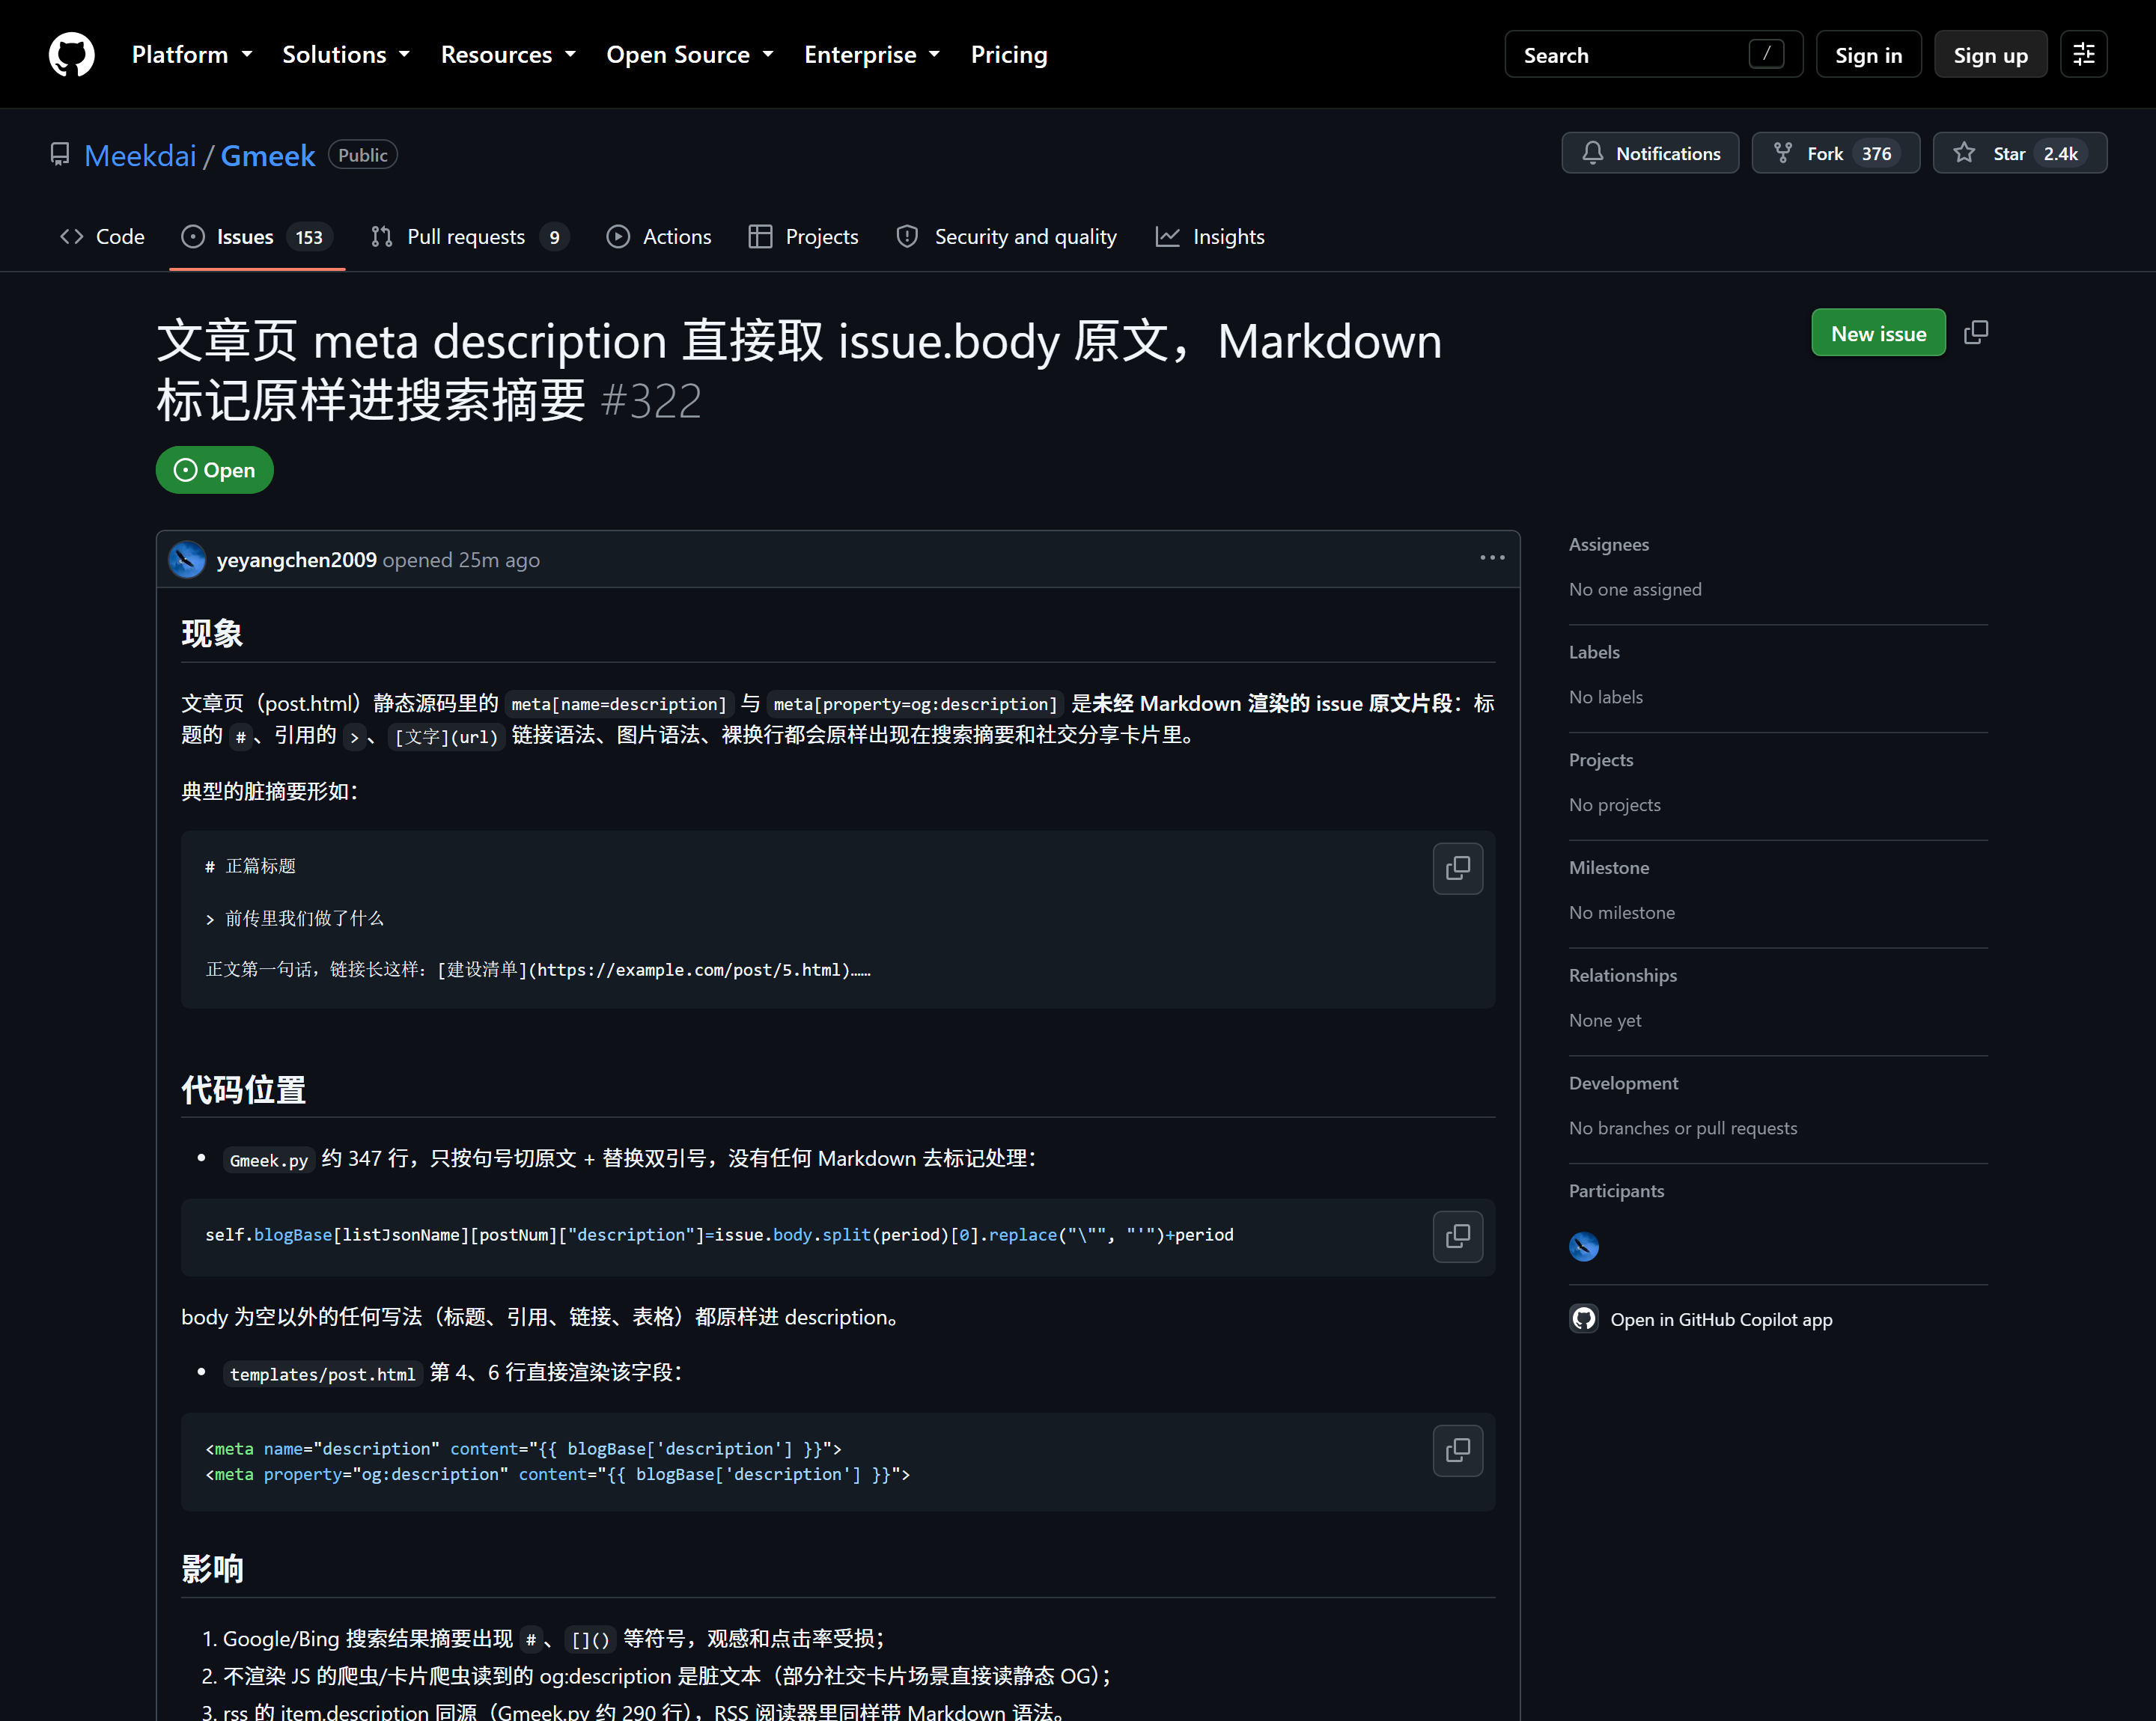Click the 现象 heading
The height and width of the screenshot is (1721, 2156).
click(x=212, y=632)
